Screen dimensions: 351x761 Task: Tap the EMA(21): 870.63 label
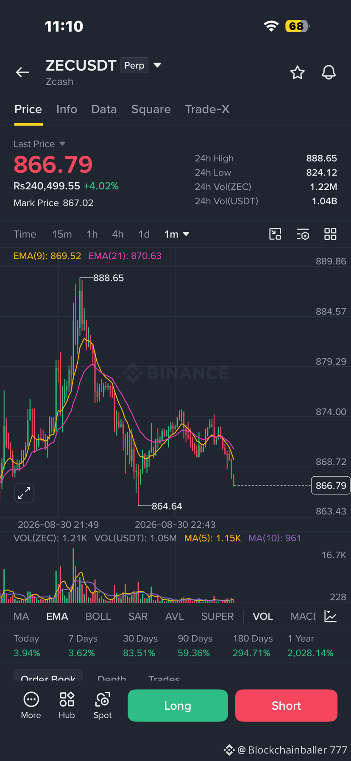125,256
